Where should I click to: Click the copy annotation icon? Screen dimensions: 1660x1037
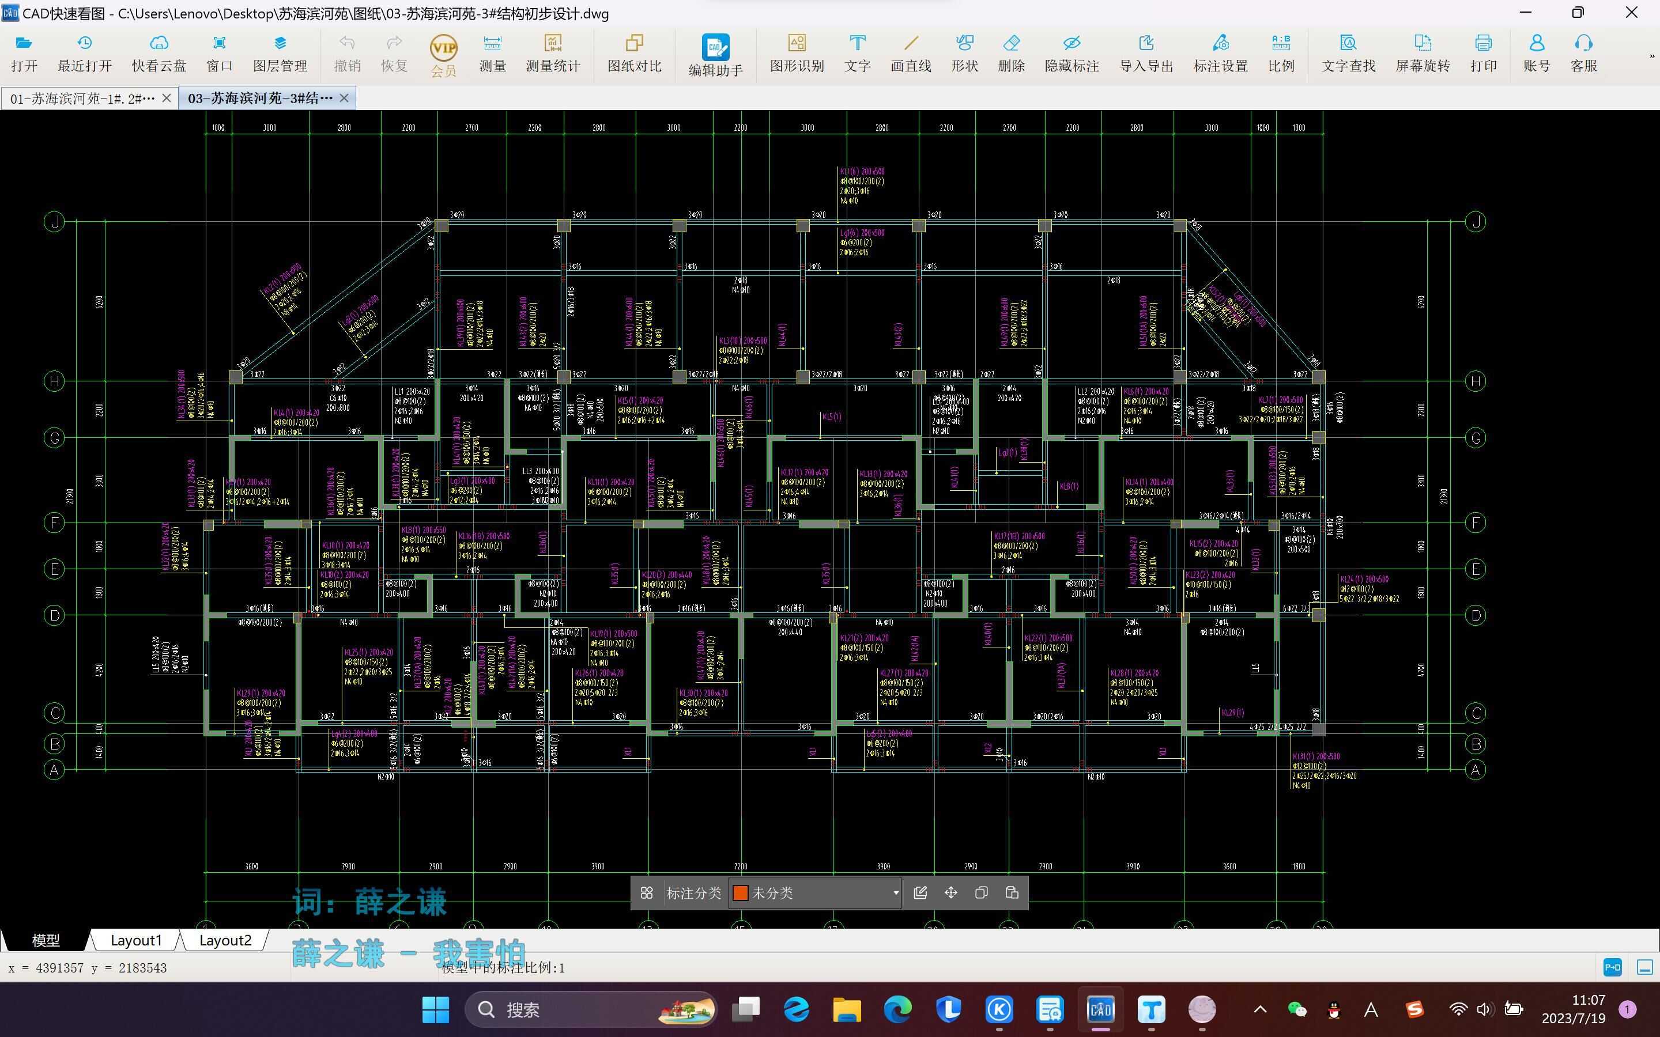[x=981, y=893]
